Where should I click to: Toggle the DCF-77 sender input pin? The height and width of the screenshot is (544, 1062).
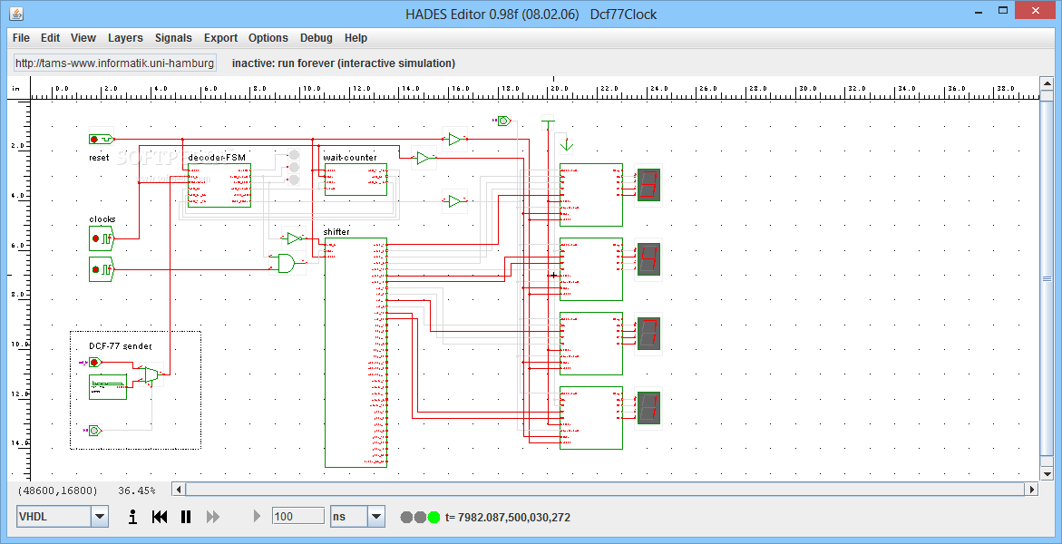click(x=95, y=363)
